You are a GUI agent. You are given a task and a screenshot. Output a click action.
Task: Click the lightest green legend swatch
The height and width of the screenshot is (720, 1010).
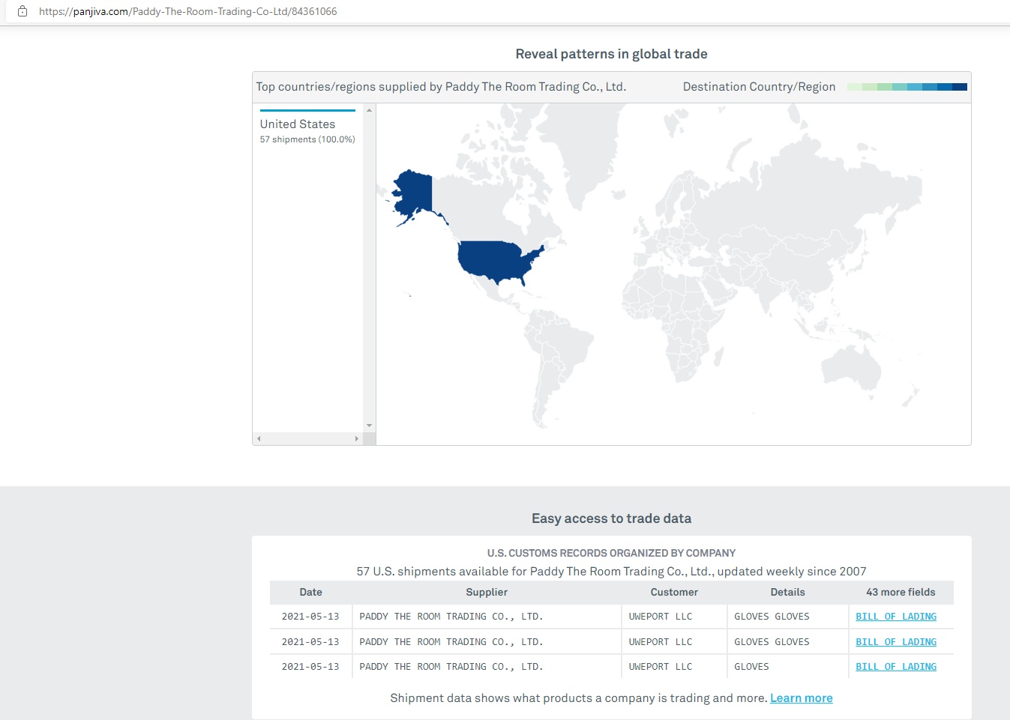point(855,87)
